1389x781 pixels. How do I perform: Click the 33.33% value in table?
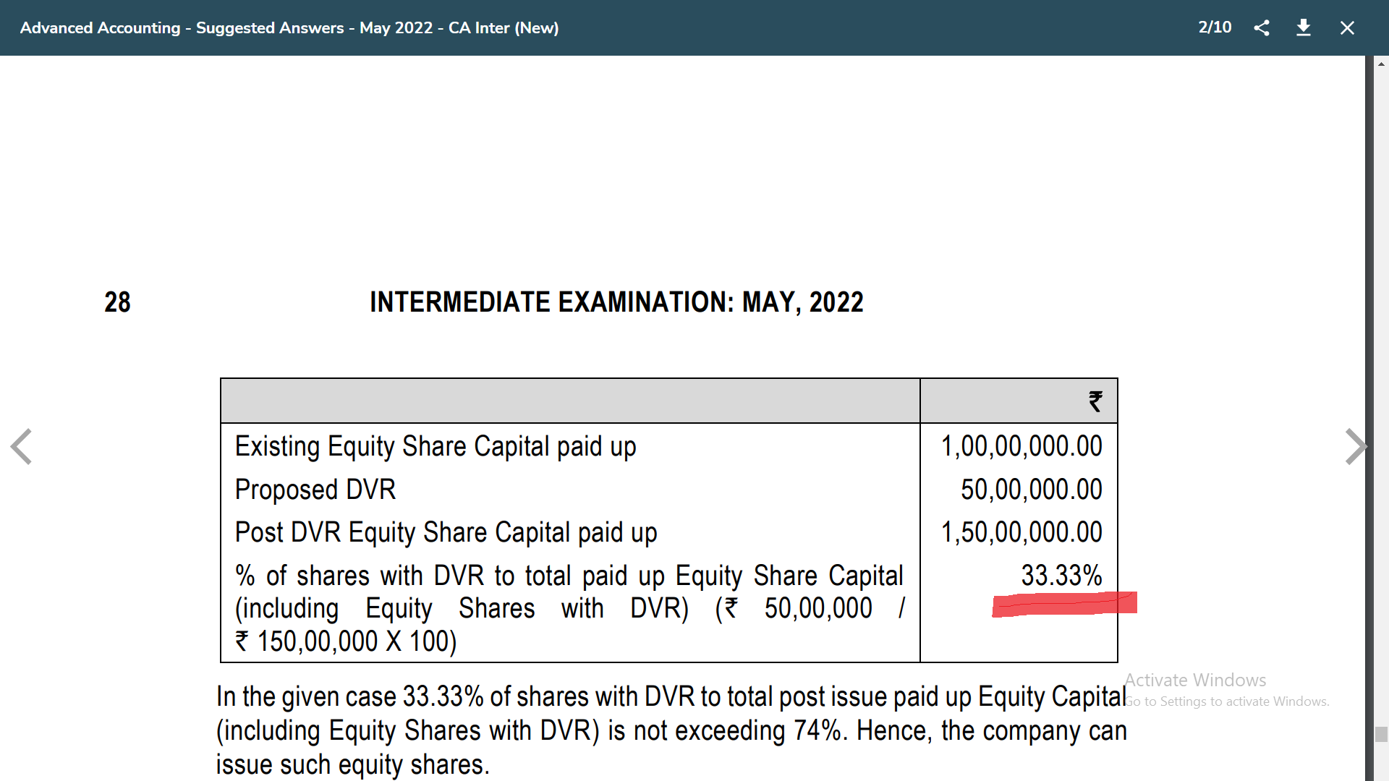1061,576
